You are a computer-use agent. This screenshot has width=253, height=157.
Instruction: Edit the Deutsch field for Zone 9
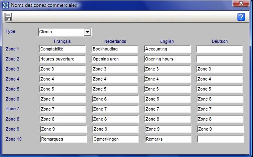pos(220,129)
